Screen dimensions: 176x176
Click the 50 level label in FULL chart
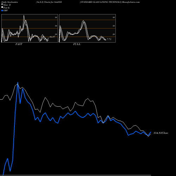click(114, 26)
